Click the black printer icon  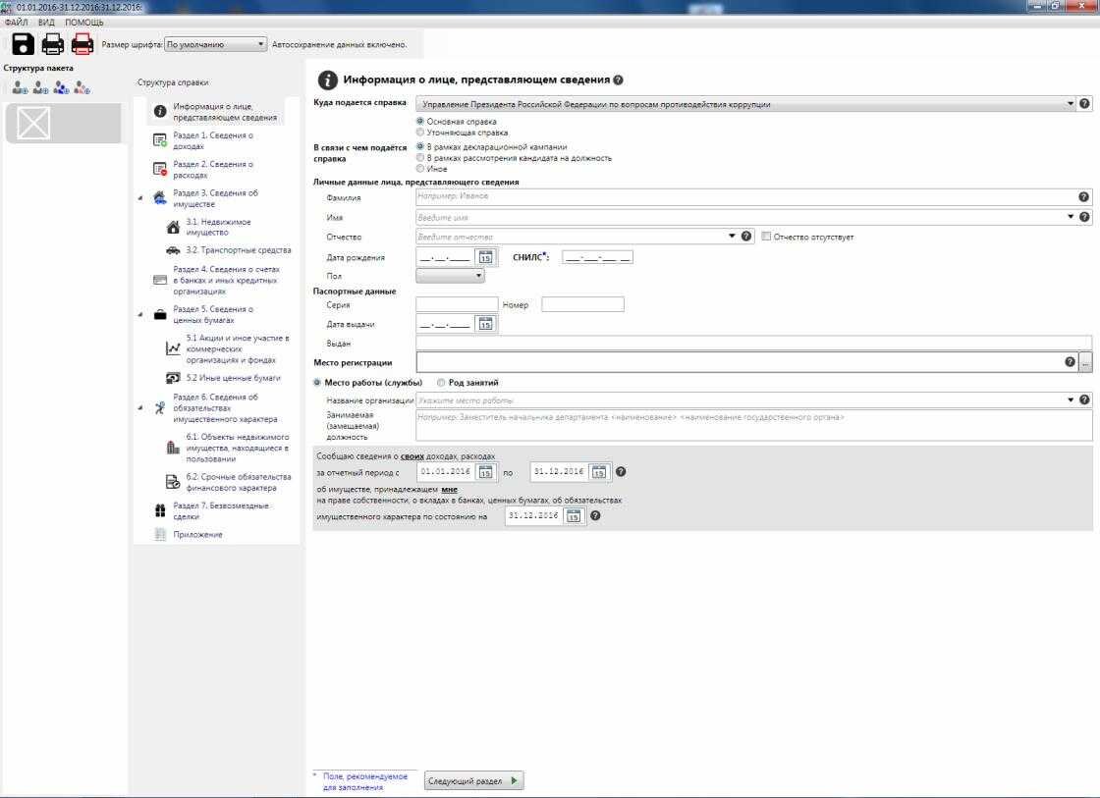click(53, 44)
